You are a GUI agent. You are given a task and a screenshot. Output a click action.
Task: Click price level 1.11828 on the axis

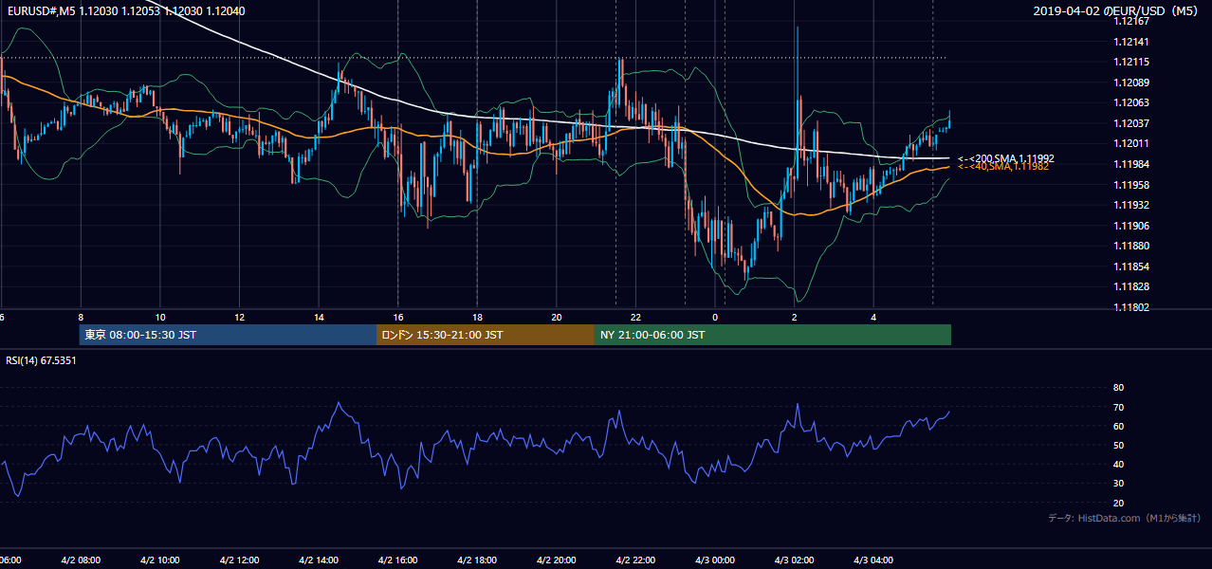[x=1130, y=286]
